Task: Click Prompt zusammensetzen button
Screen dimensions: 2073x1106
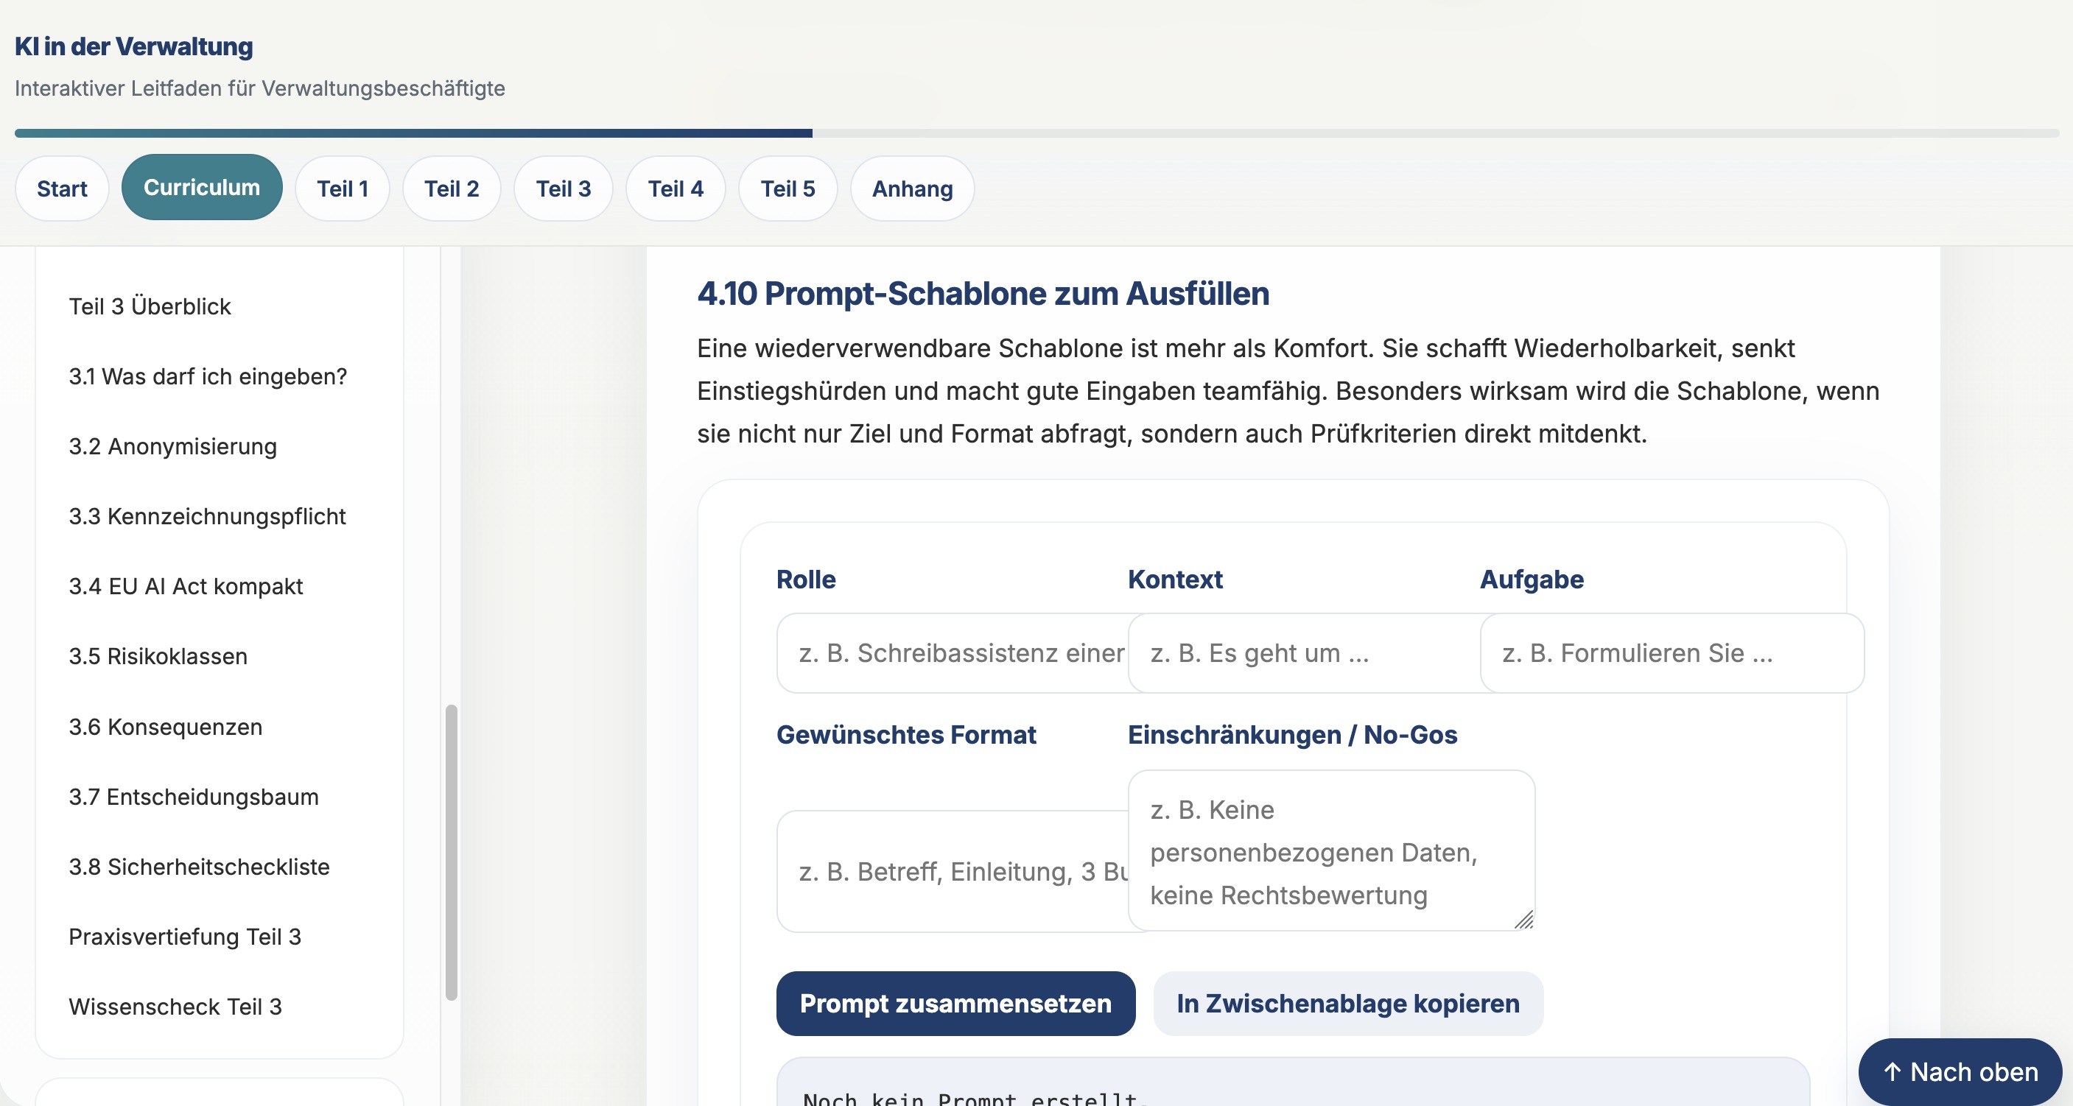Action: click(955, 1004)
